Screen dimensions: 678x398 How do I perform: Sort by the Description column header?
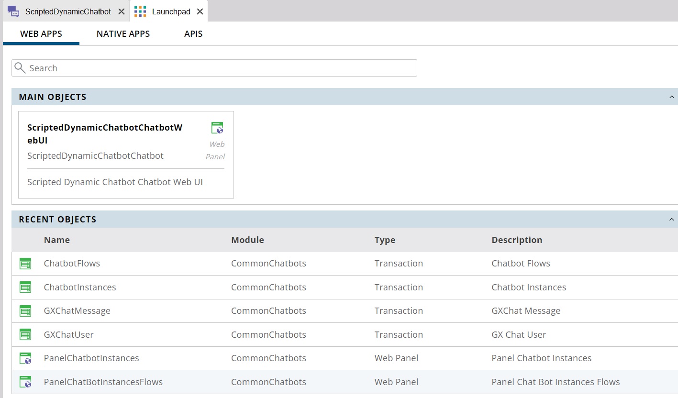click(x=517, y=240)
